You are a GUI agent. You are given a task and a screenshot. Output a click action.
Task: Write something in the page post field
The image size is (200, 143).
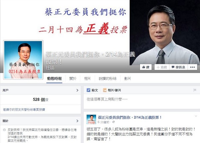tap(142, 101)
